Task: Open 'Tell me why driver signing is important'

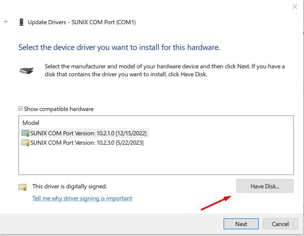Action: [x=82, y=198]
